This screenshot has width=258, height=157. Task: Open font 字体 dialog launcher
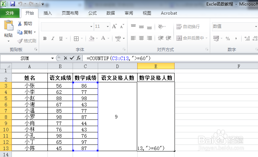[124, 49]
